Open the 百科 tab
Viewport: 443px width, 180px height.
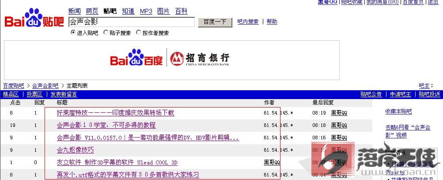coord(182,11)
